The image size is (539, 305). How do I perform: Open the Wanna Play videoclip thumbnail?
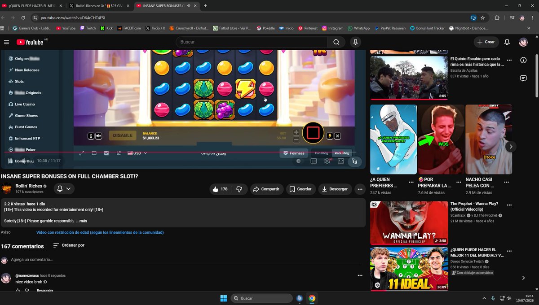(x=409, y=223)
